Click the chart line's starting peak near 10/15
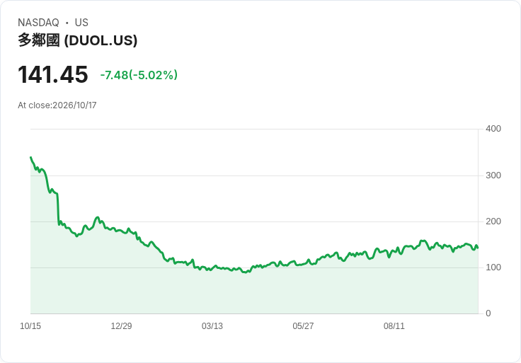Viewport: 521px width, 363px height. tap(31, 157)
